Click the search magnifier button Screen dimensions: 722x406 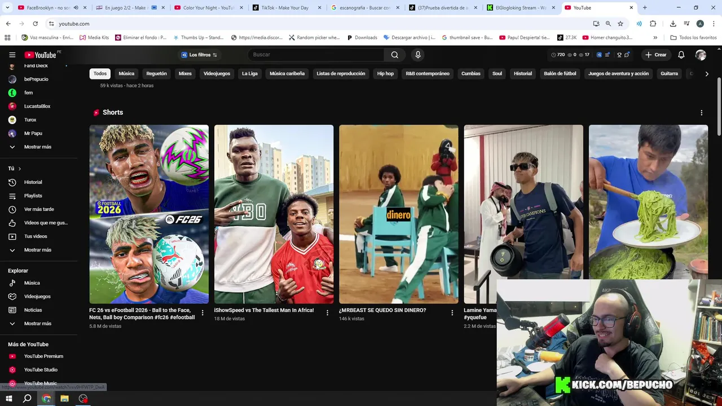(x=394, y=55)
